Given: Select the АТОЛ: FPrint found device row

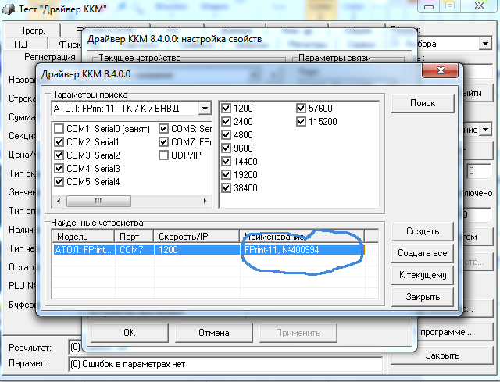Looking at the screenshot, I should pos(209,250).
